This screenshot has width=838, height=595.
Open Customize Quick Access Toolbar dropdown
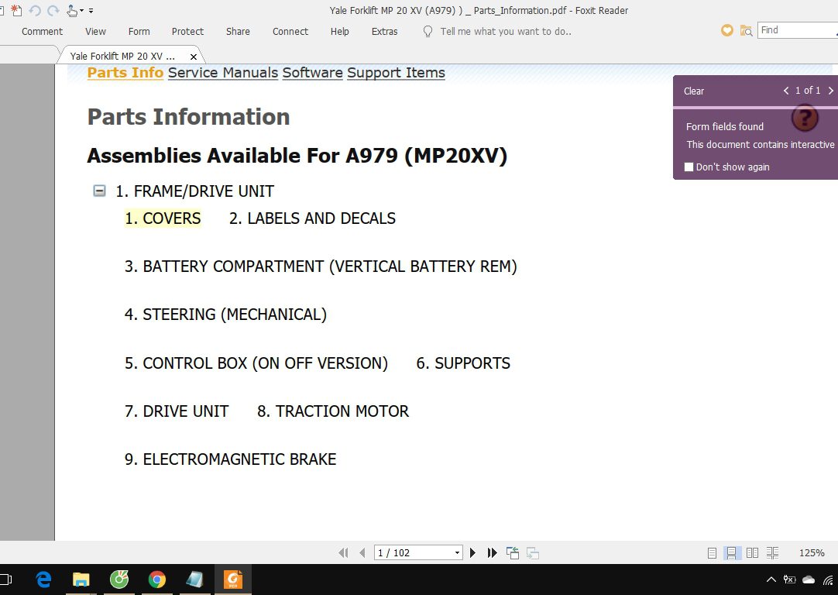click(x=91, y=11)
